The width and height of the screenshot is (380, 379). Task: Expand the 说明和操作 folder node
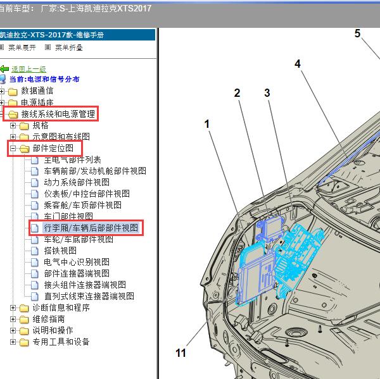[13, 330]
